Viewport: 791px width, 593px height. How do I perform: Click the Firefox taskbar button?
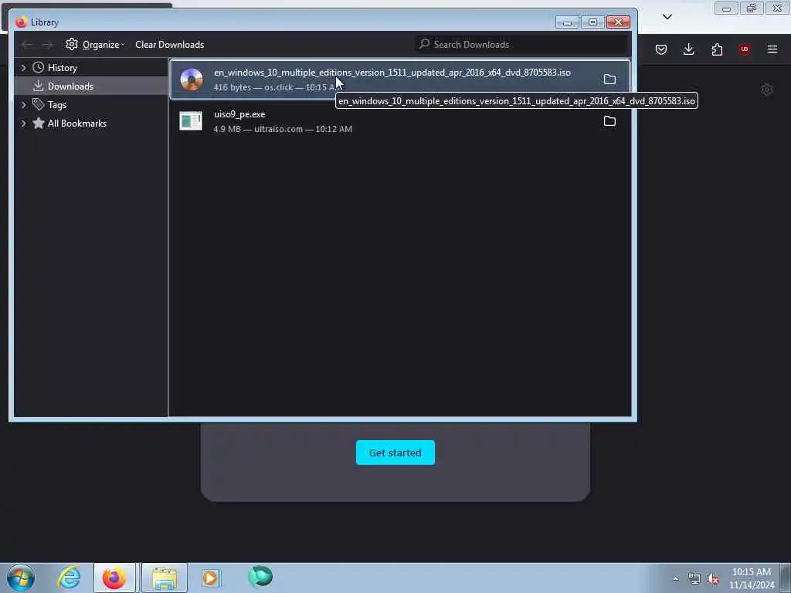114,578
